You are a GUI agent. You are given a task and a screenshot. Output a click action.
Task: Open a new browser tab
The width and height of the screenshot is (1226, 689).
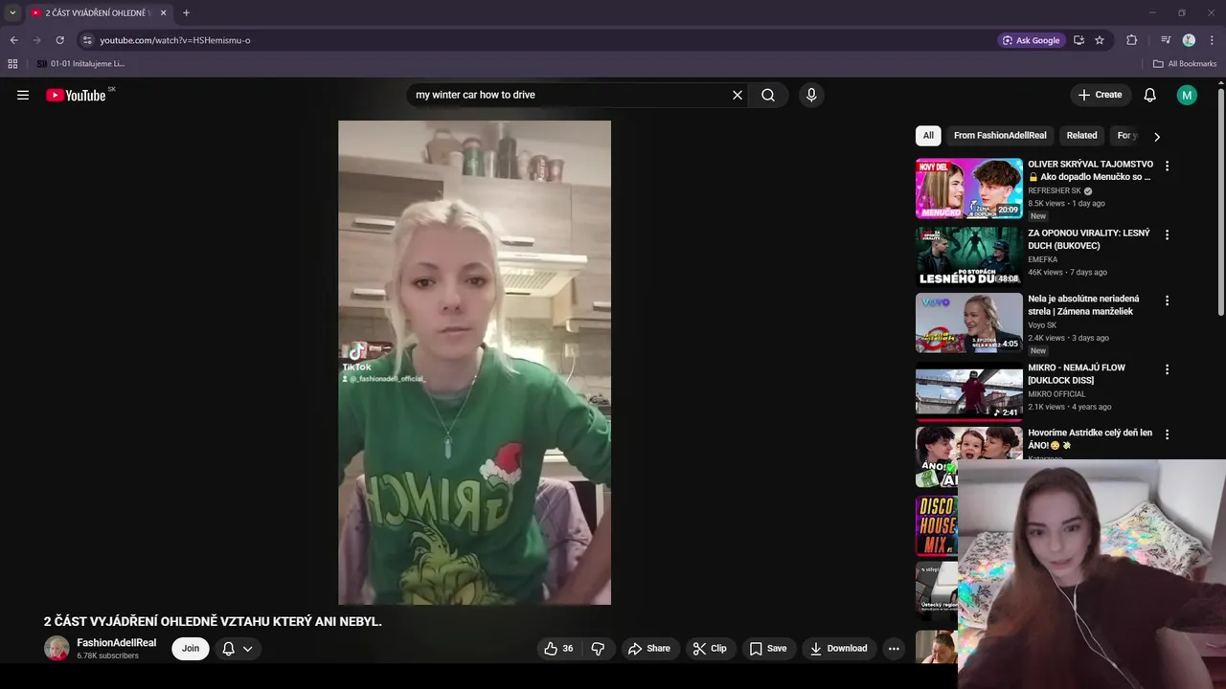(186, 13)
